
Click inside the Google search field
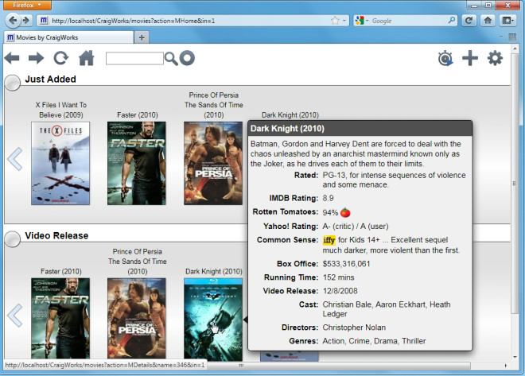(409, 21)
